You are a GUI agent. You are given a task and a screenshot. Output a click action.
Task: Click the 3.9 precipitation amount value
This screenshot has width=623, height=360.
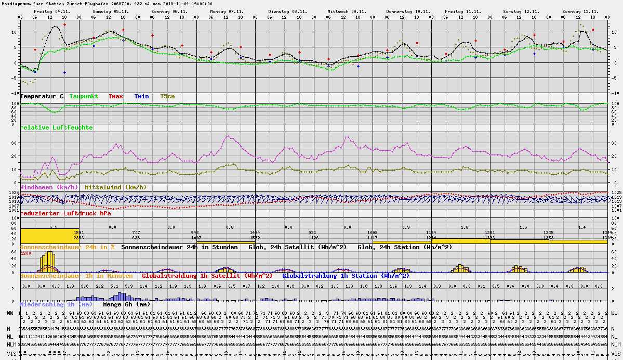click(x=129, y=286)
